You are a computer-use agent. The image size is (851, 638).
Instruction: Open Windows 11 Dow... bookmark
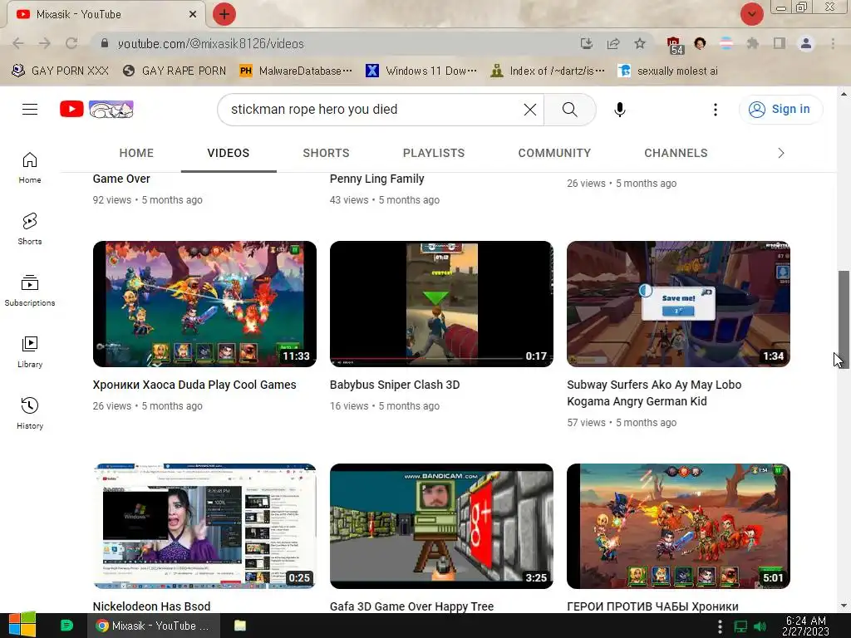(x=421, y=71)
